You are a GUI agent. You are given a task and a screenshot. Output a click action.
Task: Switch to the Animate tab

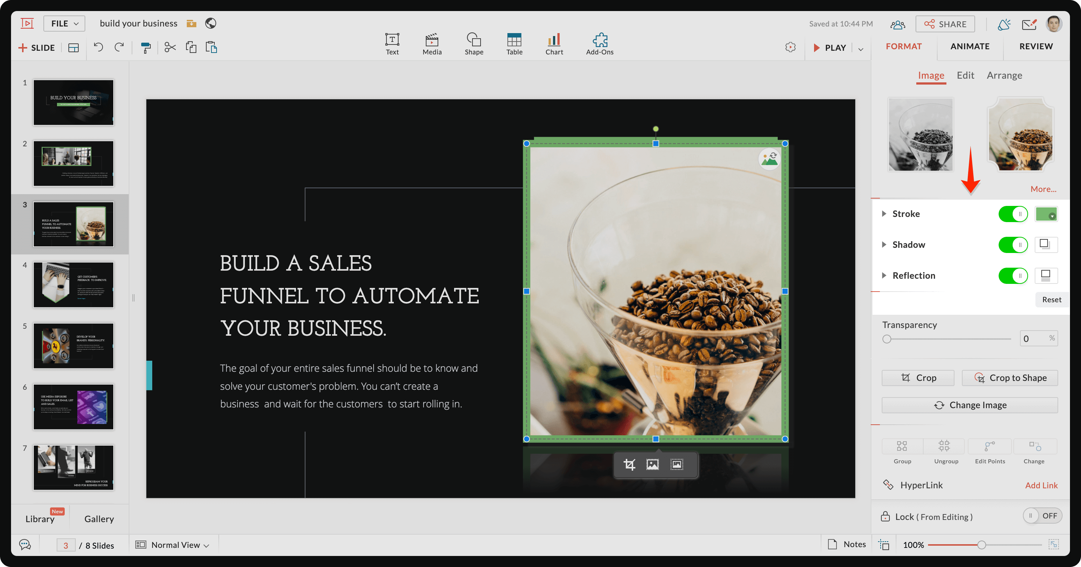click(x=970, y=46)
